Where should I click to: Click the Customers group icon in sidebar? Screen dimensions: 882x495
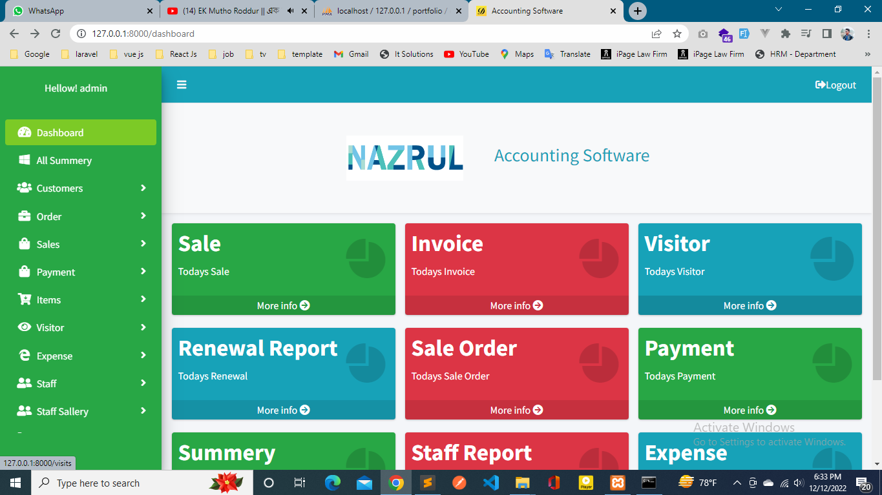(25, 188)
